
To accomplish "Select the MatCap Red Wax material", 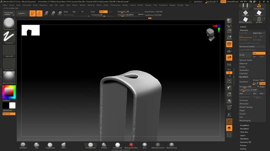I will [131, 146].
